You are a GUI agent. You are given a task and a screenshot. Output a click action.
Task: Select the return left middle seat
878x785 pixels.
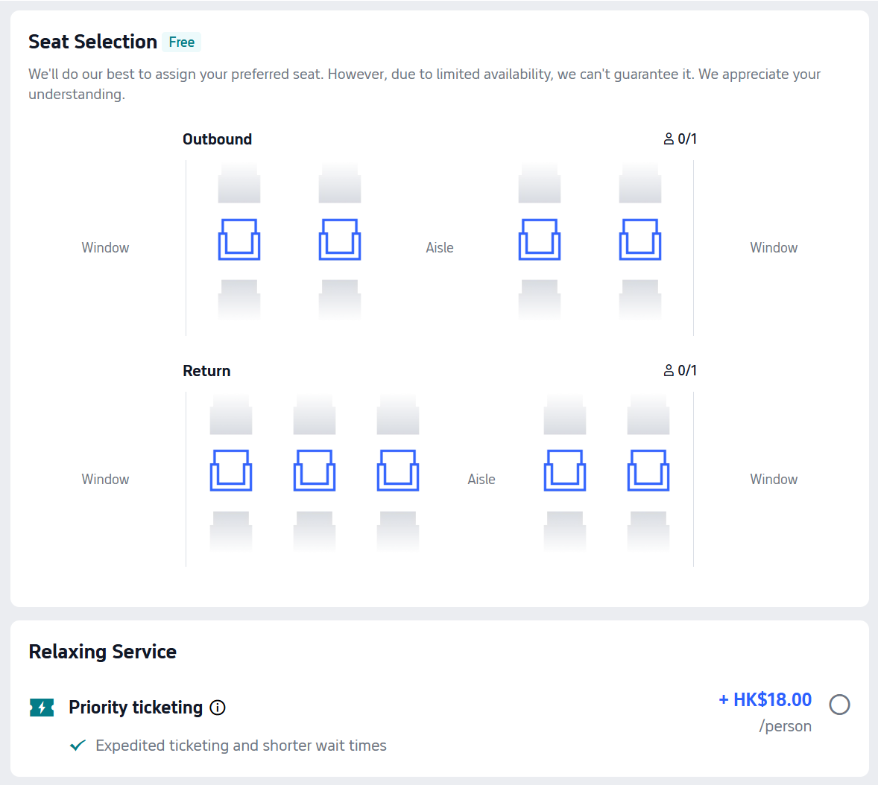click(315, 471)
